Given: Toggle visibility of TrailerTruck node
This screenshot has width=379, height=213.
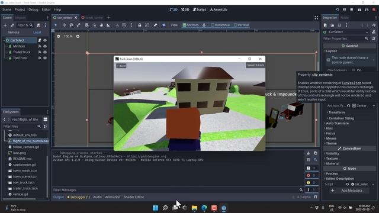Looking at the screenshot, I should tap(45, 52).
